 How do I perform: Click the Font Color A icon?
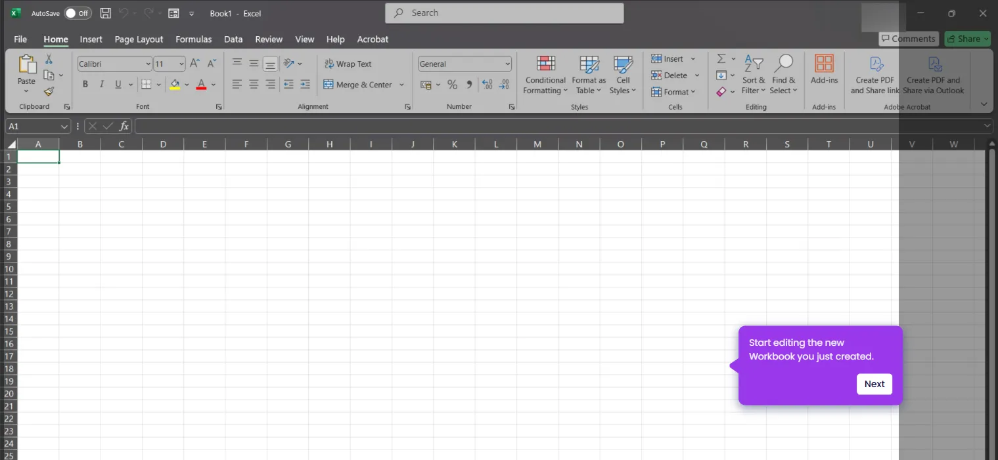pos(202,85)
